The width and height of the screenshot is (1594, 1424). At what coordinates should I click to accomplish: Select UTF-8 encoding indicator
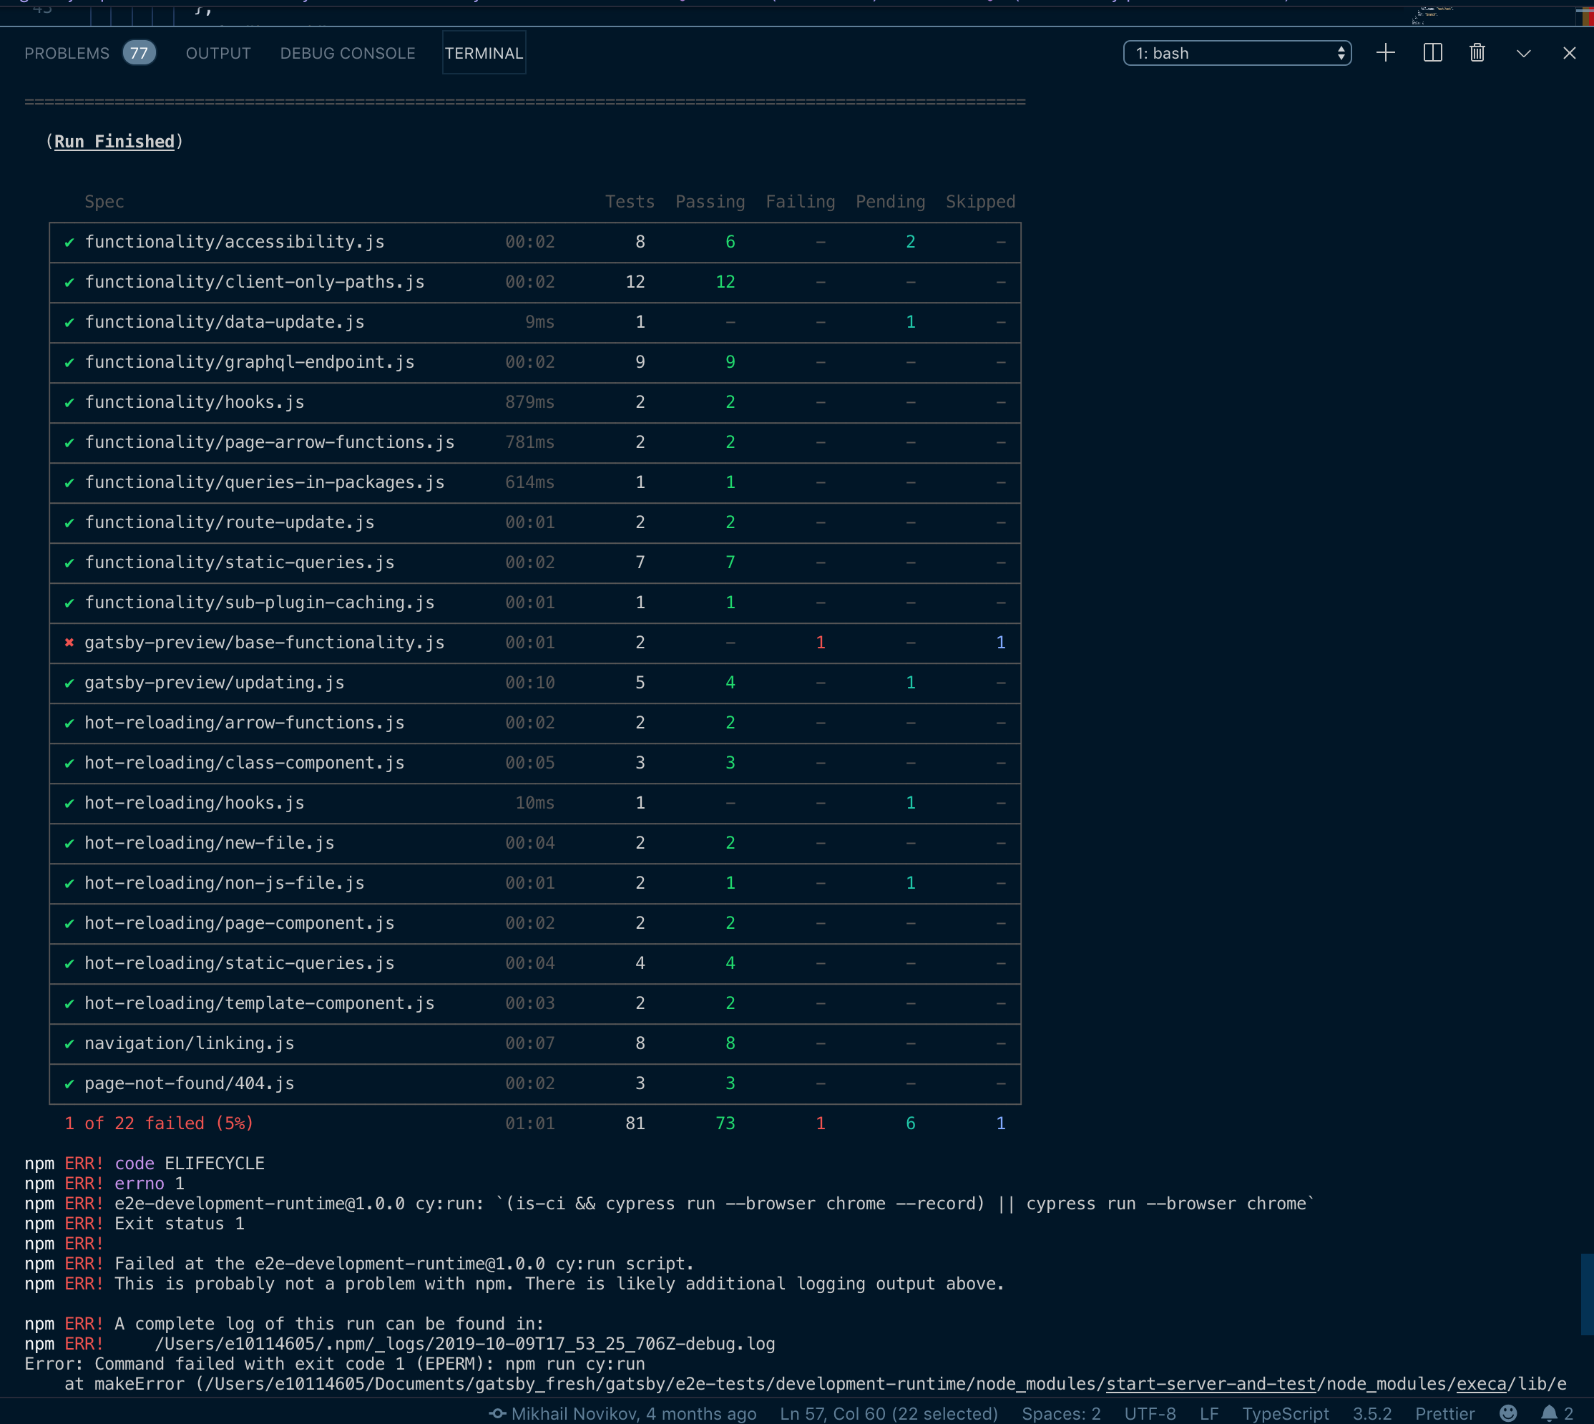pyautogui.click(x=1150, y=1414)
